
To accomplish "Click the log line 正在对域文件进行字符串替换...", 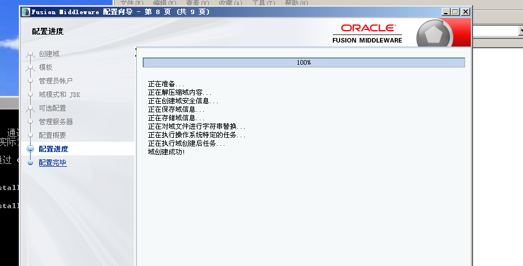I will tap(197, 126).
